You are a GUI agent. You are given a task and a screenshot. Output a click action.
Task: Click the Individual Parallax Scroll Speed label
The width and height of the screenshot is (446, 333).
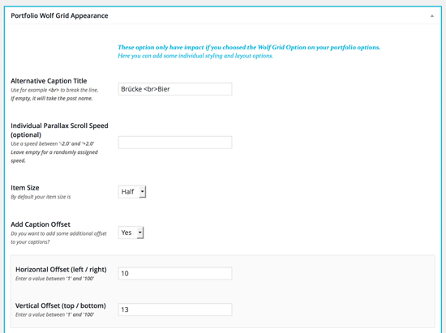click(x=59, y=130)
